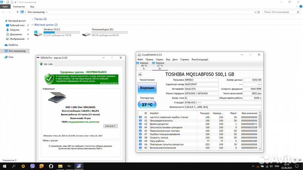Expand the Explorer ribbon chevron
Screen dimensions: 303x170
tap(297, 7)
